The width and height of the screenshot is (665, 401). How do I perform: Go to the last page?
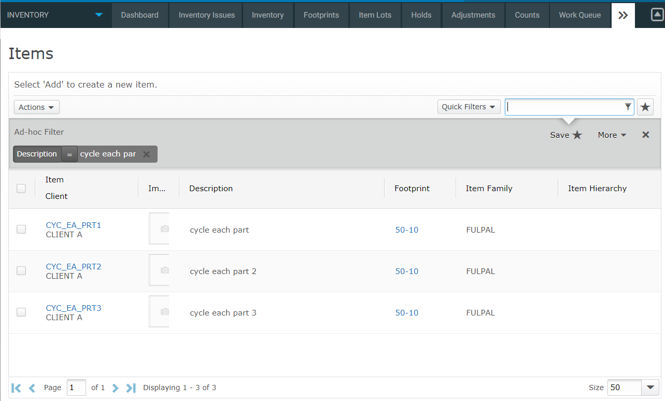point(131,388)
